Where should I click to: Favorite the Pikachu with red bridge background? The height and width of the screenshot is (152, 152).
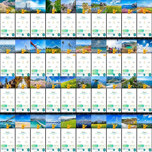[x=44, y=43]
